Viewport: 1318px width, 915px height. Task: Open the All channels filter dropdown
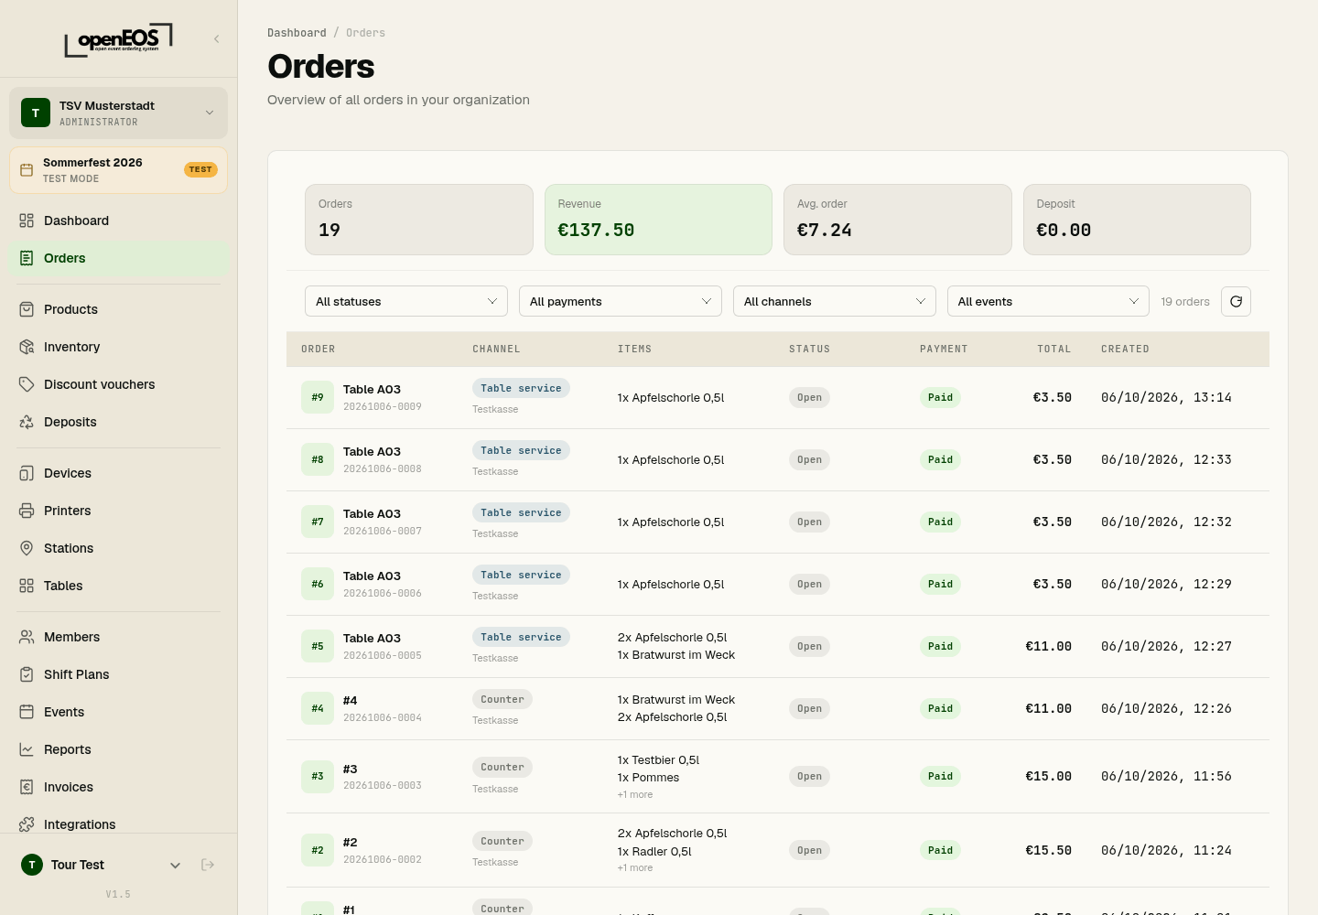point(835,301)
